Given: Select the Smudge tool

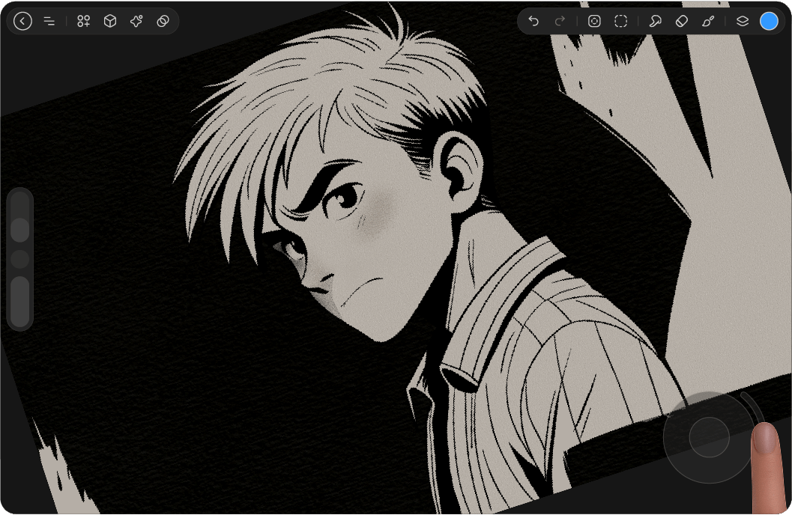Looking at the screenshot, I should coord(655,21).
